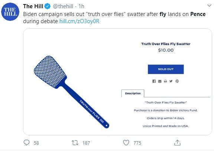The width and height of the screenshot is (214, 151).
Task: Like the tweet with the heart icon
Action: [126, 143]
